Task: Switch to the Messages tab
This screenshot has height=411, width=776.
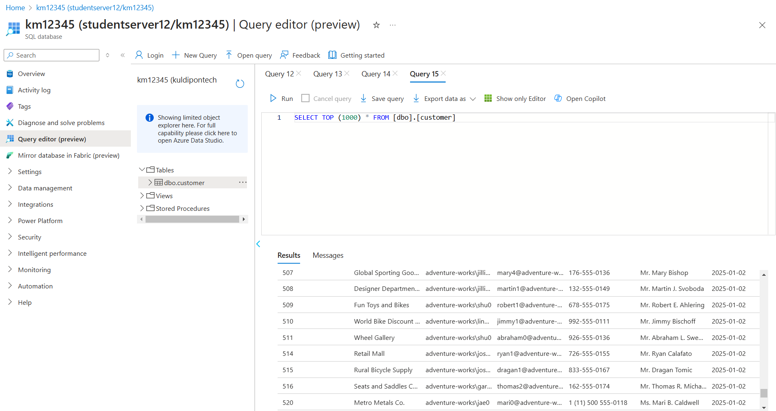Action: [x=328, y=255]
